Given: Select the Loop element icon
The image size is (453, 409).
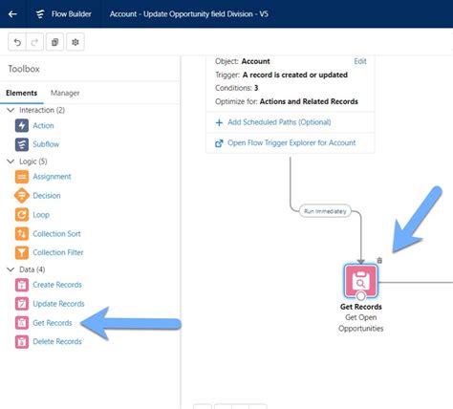Looking at the screenshot, I should click(22, 214).
